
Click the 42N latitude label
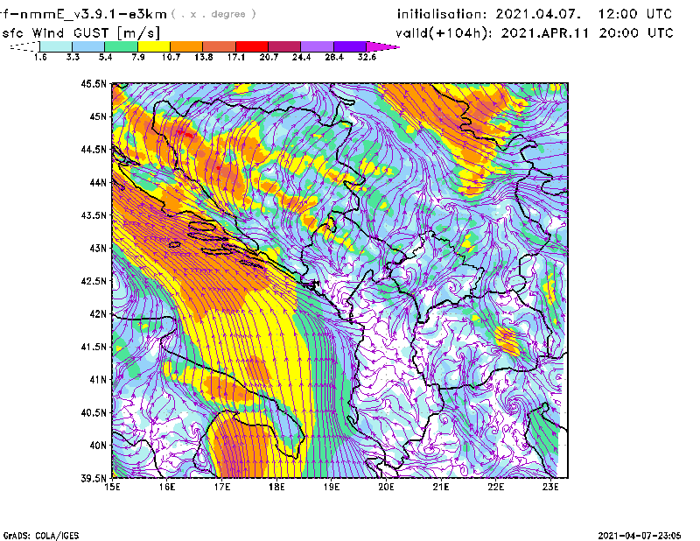click(98, 314)
